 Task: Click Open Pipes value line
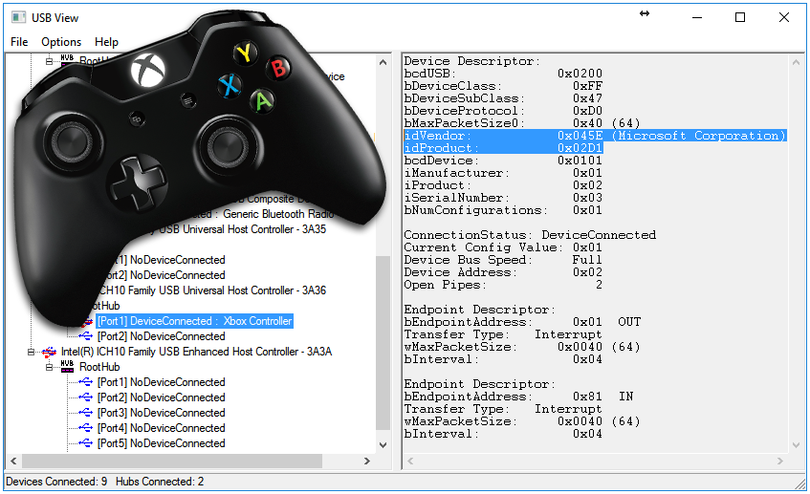(x=503, y=285)
